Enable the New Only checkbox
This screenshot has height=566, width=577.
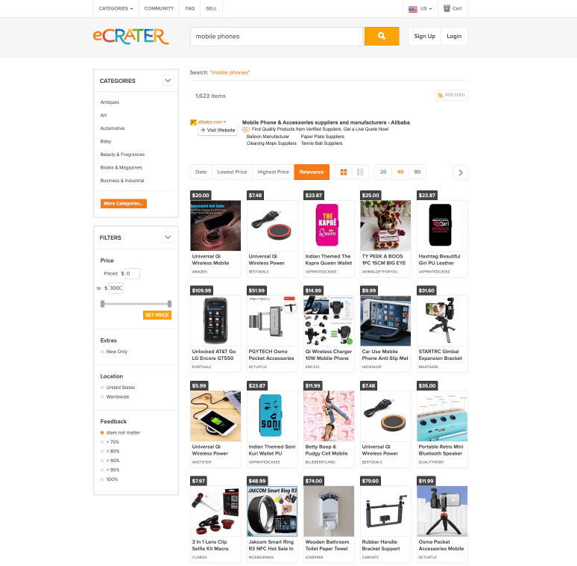point(102,352)
